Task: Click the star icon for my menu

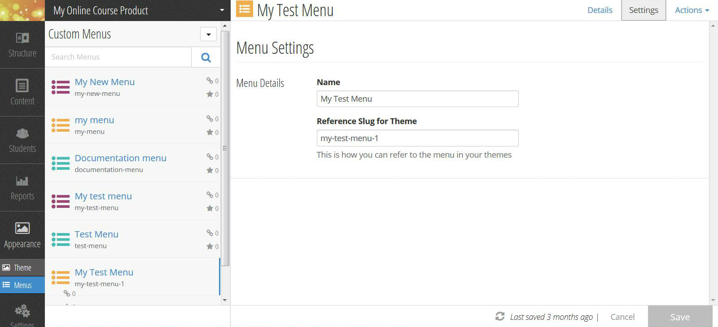Action: [210, 132]
